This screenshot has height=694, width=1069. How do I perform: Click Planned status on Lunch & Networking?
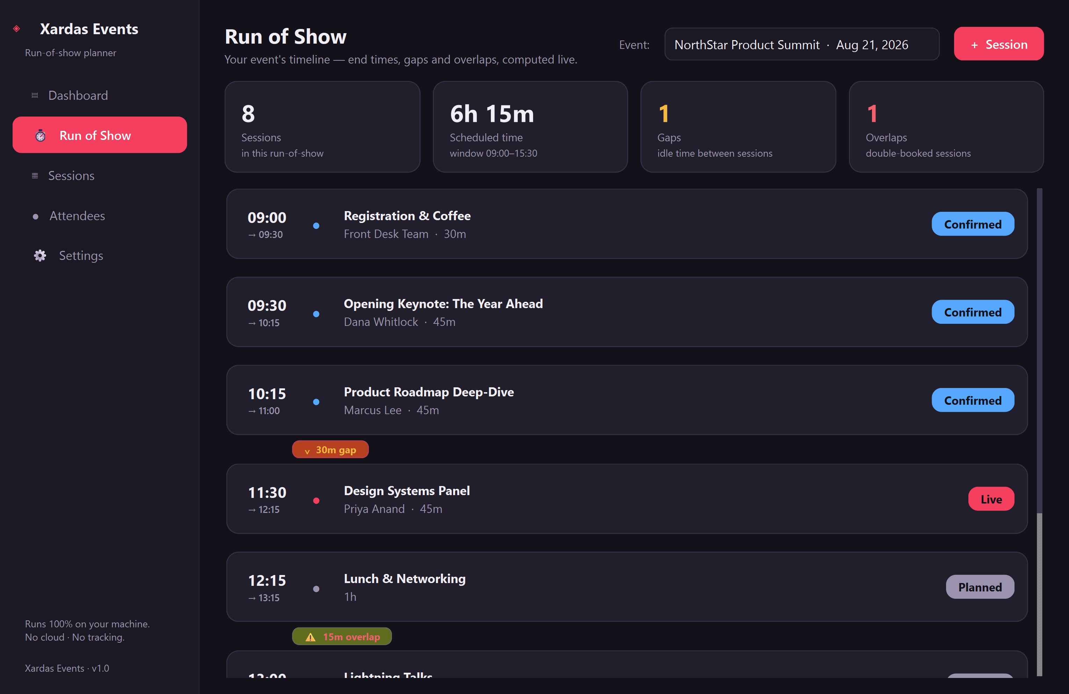(980, 587)
